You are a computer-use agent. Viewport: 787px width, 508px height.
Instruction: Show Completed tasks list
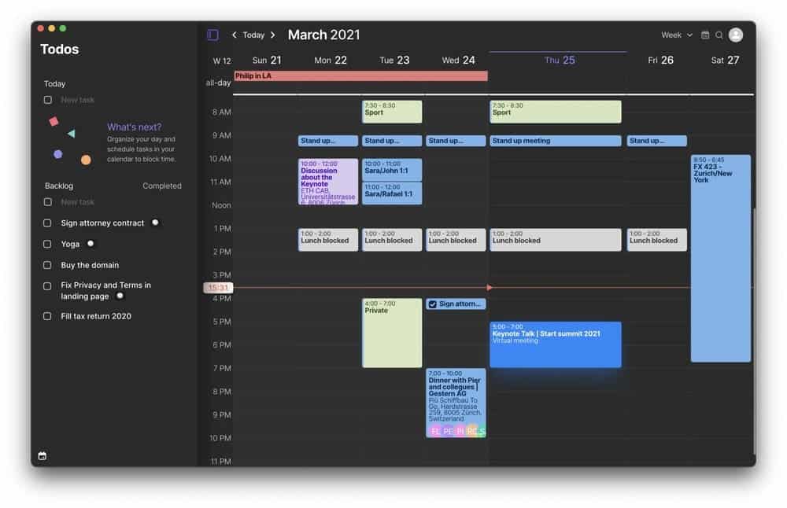tap(161, 186)
